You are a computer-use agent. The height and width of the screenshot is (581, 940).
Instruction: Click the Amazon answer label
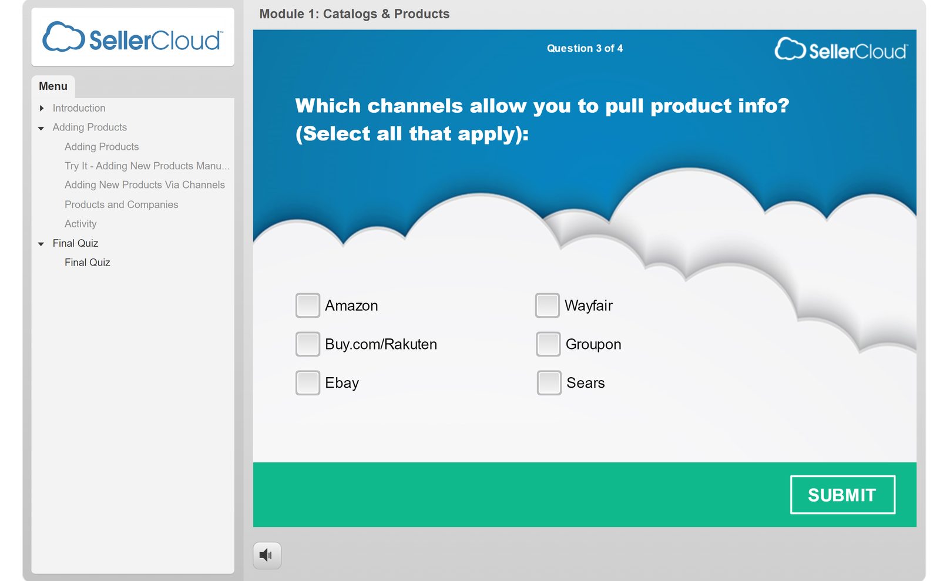pyautogui.click(x=351, y=305)
